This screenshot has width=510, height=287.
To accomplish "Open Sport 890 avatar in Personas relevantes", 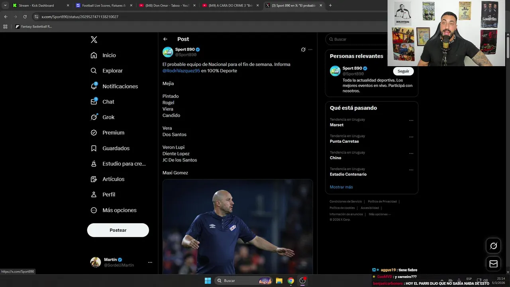I will tap(335, 71).
